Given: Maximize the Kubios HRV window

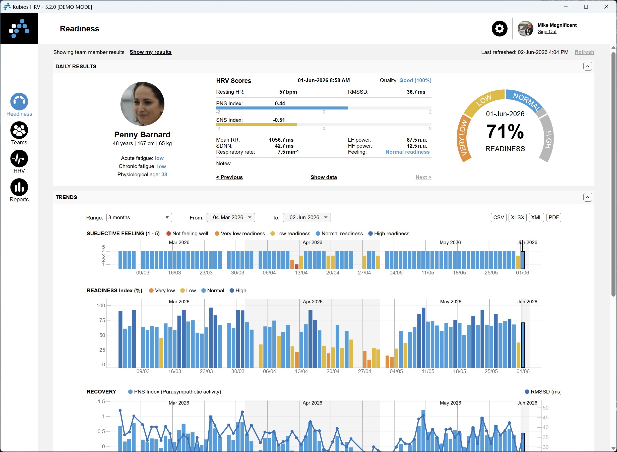Looking at the screenshot, I should pyautogui.click(x=586, y=7).
